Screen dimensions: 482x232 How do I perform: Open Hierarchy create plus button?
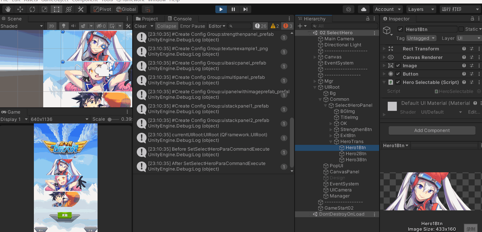(x=302, y=26)
